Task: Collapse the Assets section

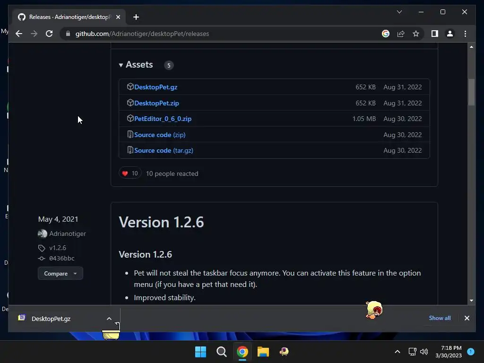Action: point(136,64)
